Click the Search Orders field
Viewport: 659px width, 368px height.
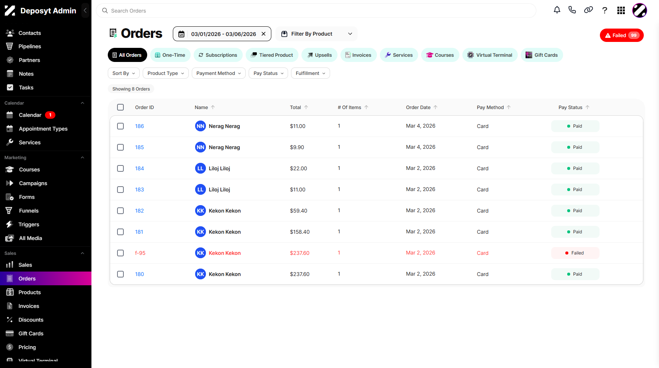[316, 11]
